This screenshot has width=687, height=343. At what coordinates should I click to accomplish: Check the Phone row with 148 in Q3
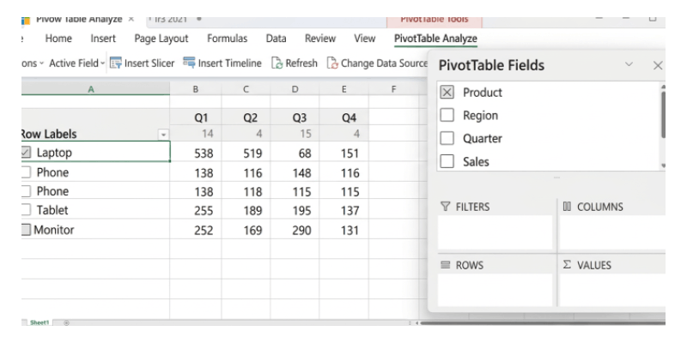(26, 172)
